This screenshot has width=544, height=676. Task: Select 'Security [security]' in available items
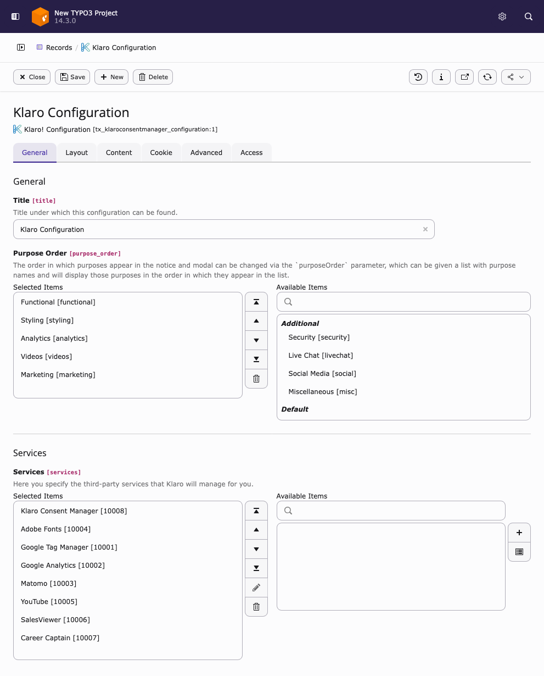point(403,337)
